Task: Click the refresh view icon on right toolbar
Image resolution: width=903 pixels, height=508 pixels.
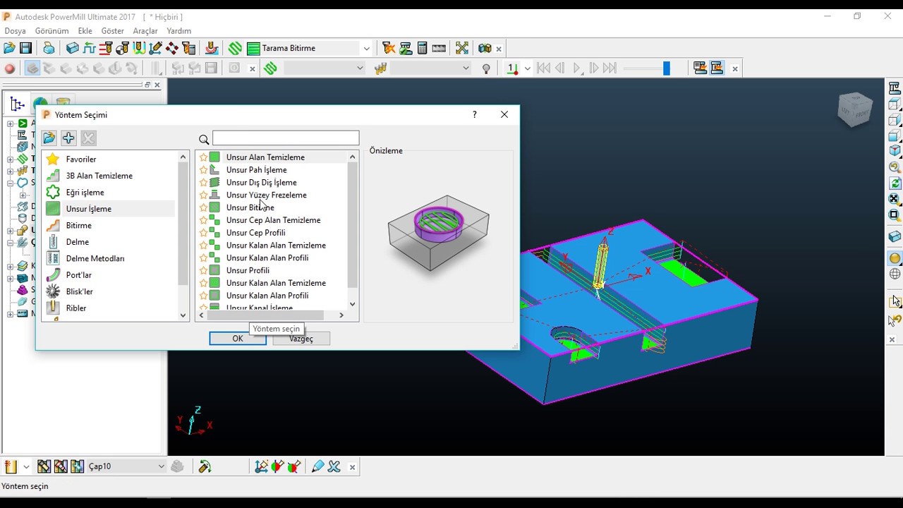Action: coord(895,183)
